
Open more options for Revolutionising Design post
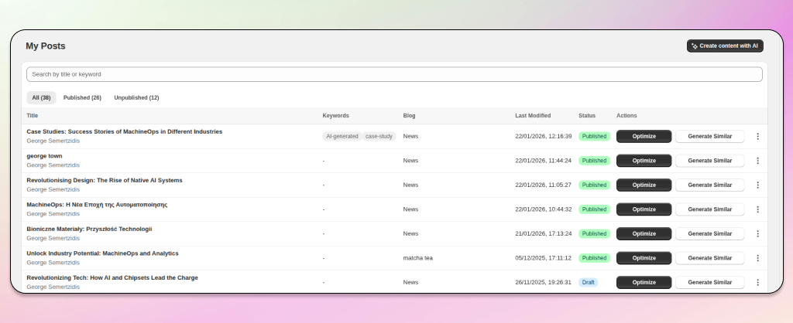coord(757,185)
